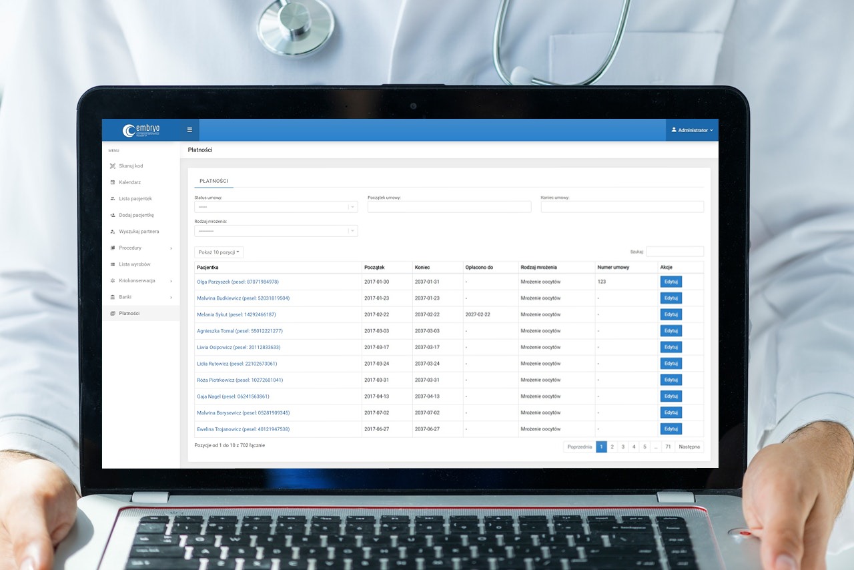Open the Administrator user menu
Image resolution: width=854 pixels, height=570 pixels.
click(692, 130)
